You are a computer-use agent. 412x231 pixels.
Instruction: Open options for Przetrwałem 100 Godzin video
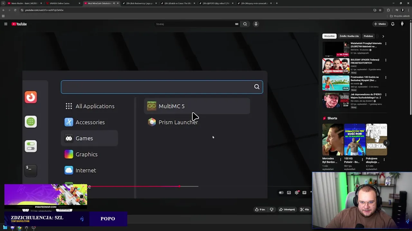click(x=386, y=77)
